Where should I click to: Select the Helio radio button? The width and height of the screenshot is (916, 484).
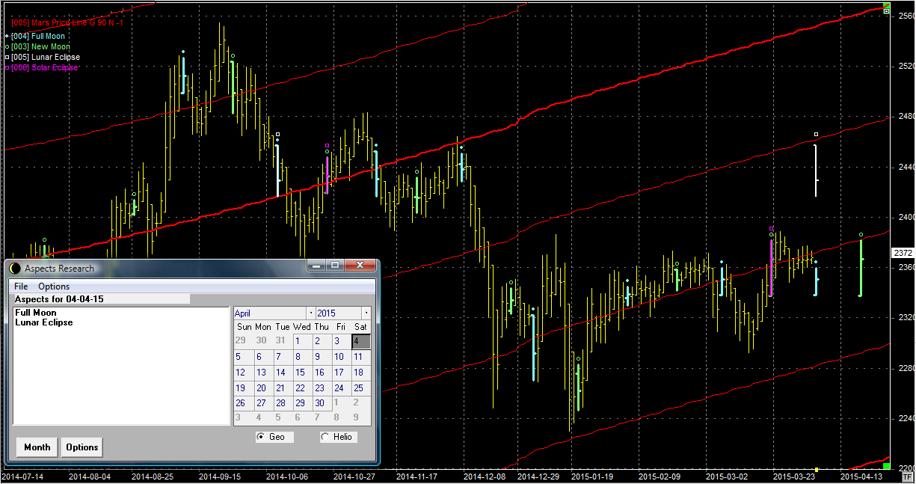[x=325, y=437]
